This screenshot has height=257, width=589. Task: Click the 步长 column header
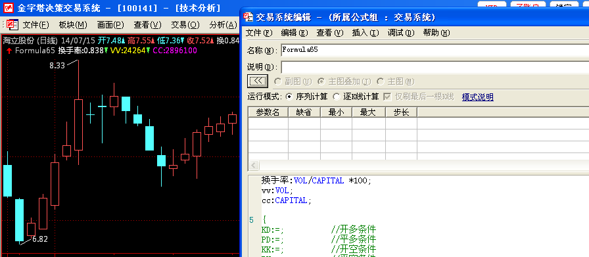(401, 112)
